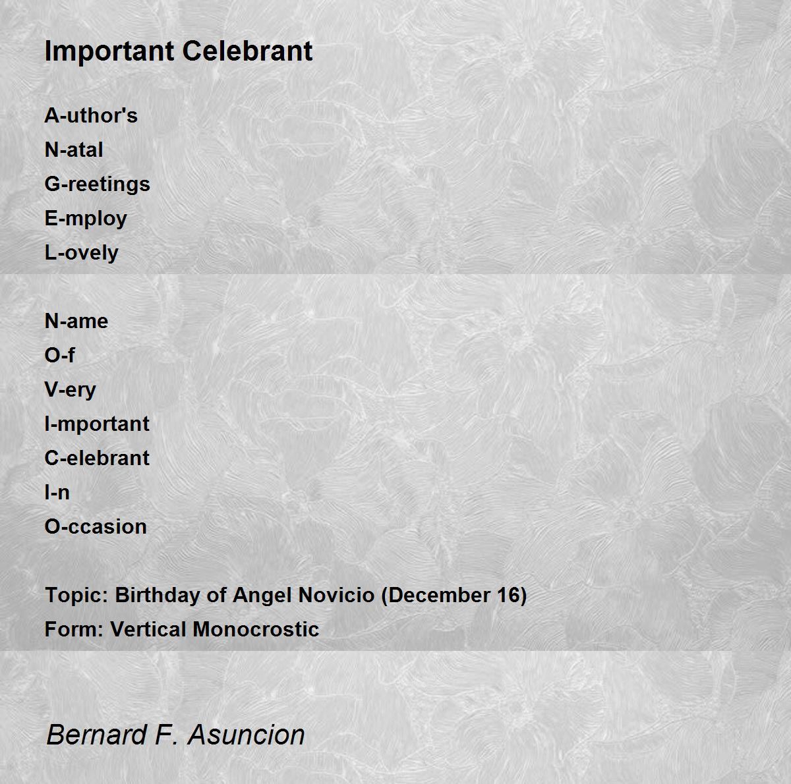
Task: Select the line A-uthor's
Action: tap(91, 115)
